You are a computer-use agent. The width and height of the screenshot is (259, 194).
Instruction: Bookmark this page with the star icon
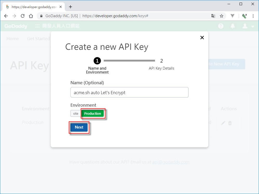(x=222, y=16)
